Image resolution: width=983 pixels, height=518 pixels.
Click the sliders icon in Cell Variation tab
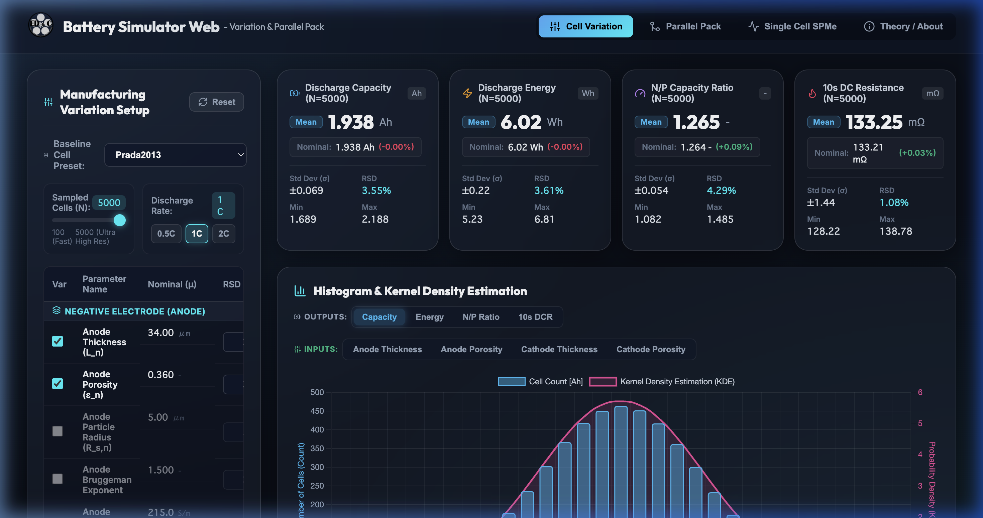[555, 26]
